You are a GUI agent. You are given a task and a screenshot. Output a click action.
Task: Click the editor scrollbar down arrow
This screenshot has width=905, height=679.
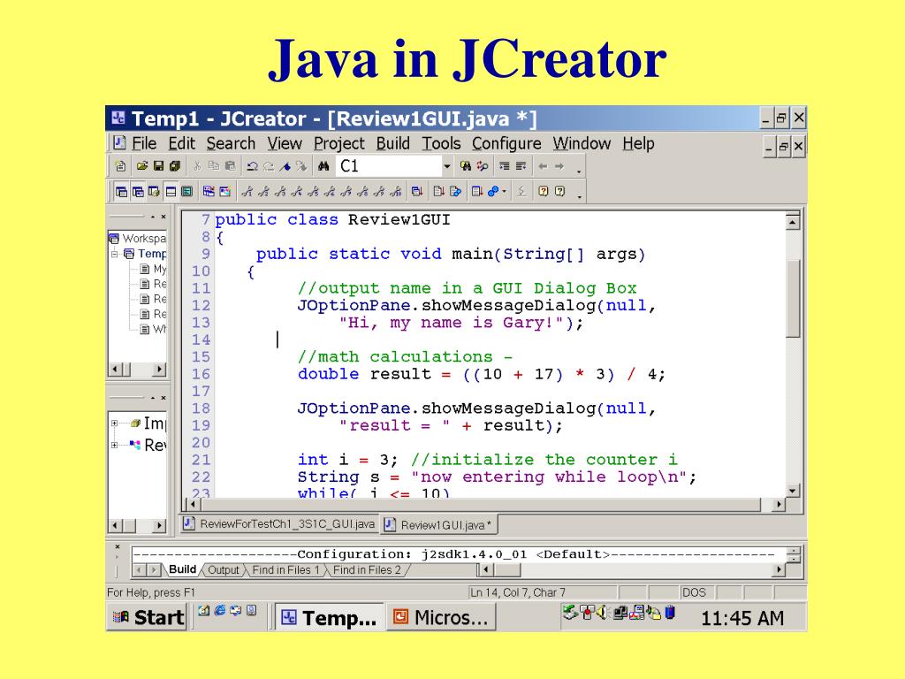794,491
